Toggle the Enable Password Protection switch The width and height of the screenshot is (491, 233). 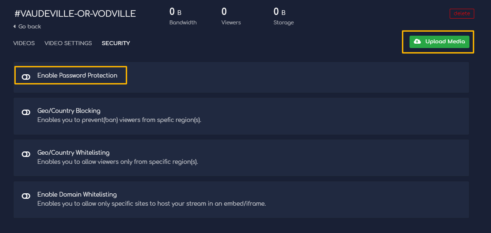pos(26,77)
